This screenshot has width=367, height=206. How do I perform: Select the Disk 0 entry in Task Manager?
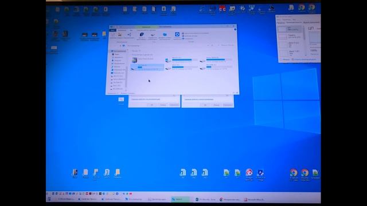click(291, 45)
